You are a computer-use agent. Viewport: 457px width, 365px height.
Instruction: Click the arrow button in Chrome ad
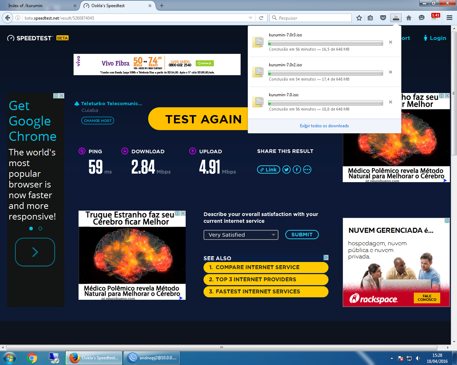pos(35,252)
